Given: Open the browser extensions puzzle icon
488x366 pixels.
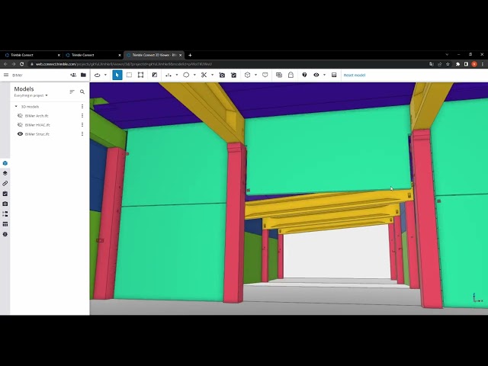Looking at the screenshot, I should click(x=457, y=64).
